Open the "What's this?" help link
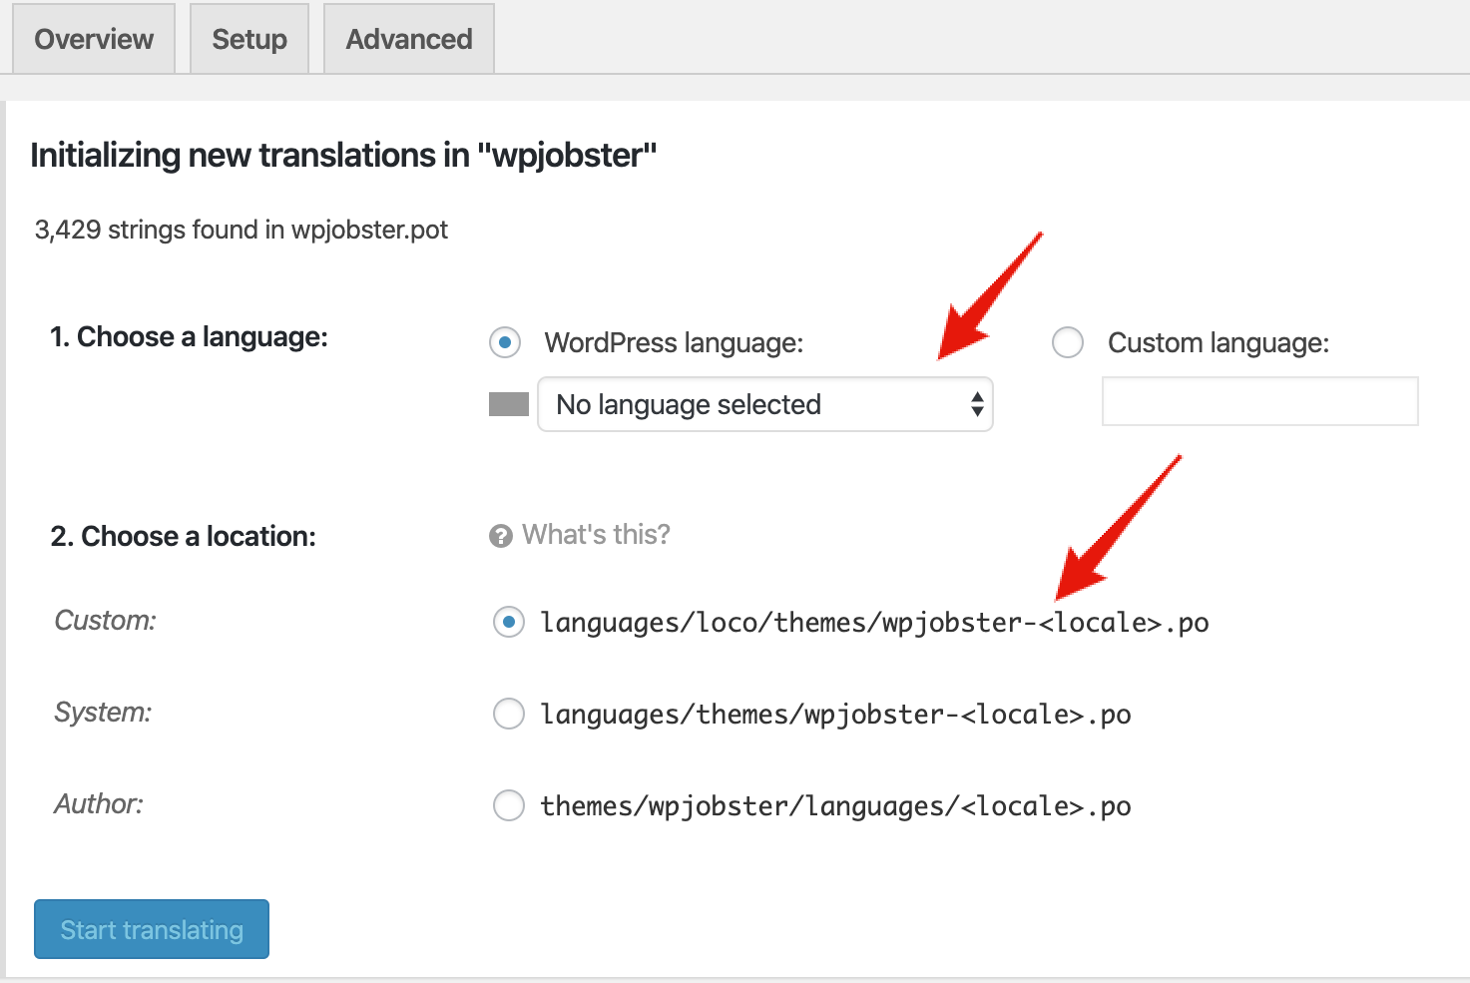1470x983 pixels. click(596, 535)
